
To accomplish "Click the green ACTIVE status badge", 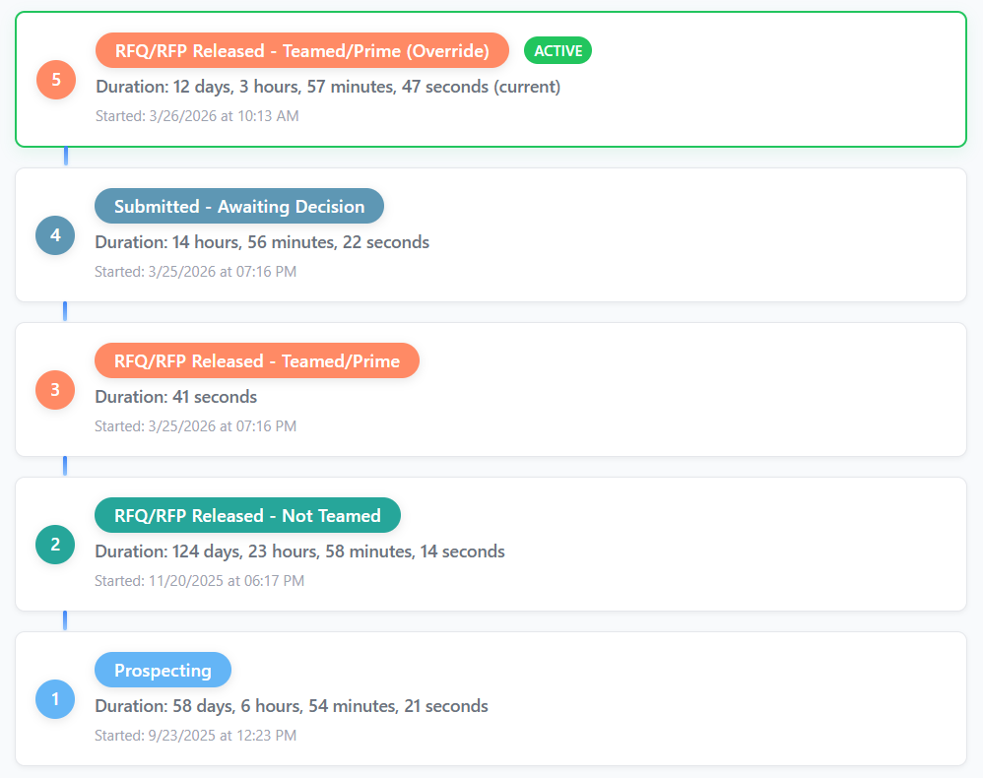I will (x=557, y=50).
